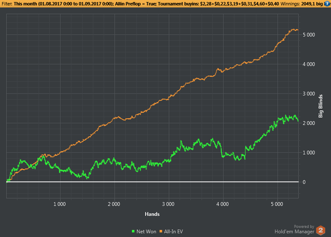Click the Winnings value in filter bar
Image resolution: width=331 pixels, height=237 pixels.
click(x=313, y=4)
